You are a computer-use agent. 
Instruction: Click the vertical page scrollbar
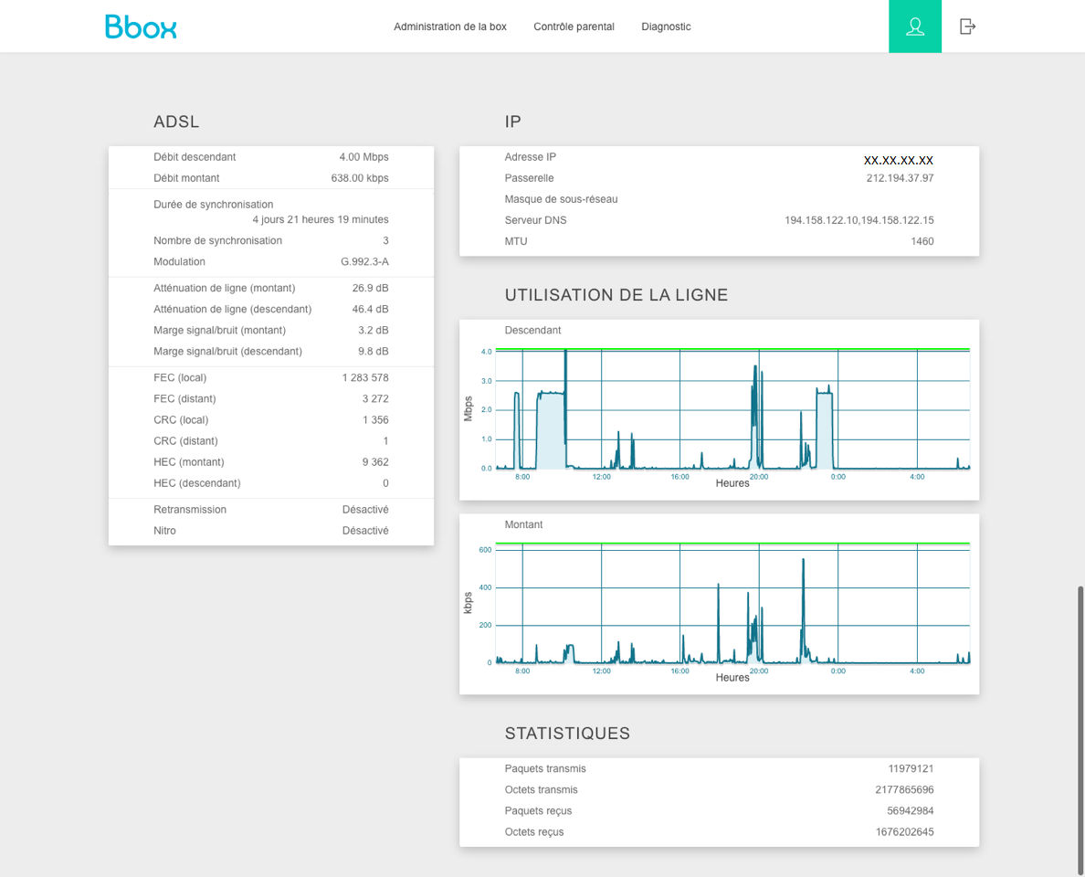(x=1080, y=729)
